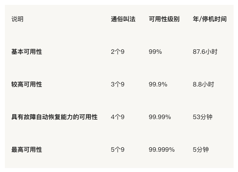Select the 最高可用性 row label
The height and width of the screenshot is (172, 238).
pos(27,150)
